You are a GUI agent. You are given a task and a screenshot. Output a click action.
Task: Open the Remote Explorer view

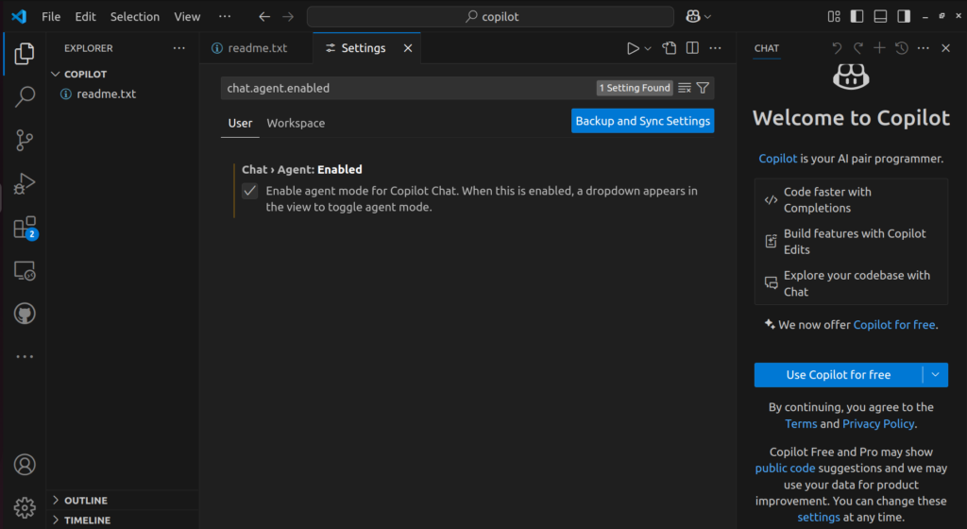pos(24,271)
